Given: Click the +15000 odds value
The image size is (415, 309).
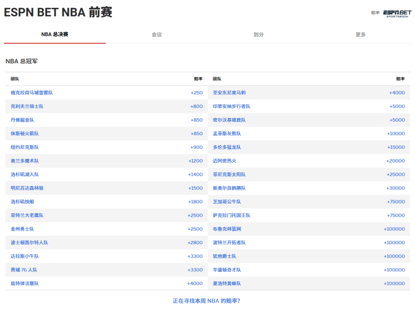Looking at the screenshot, I should 396,147.
